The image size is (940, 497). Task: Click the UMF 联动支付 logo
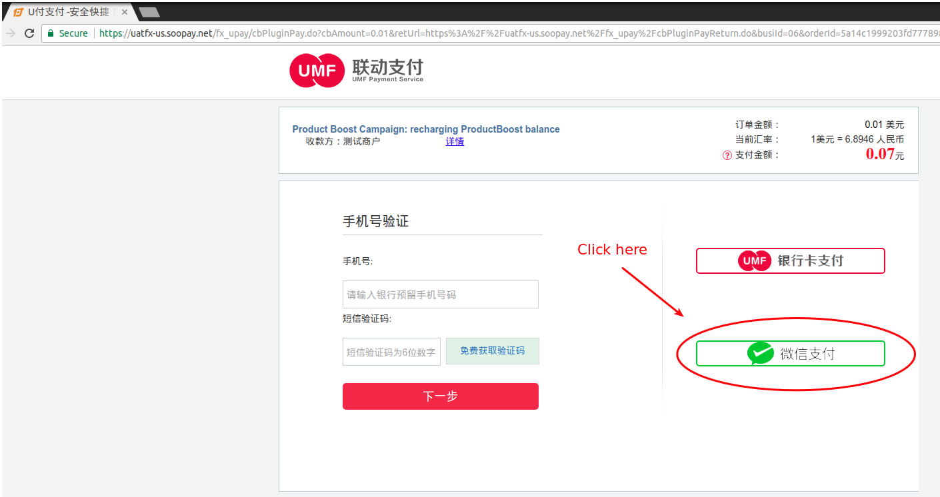tap(355, 70)
